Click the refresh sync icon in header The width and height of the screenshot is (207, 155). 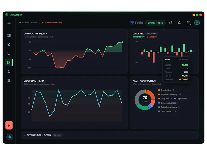(171, 23)
